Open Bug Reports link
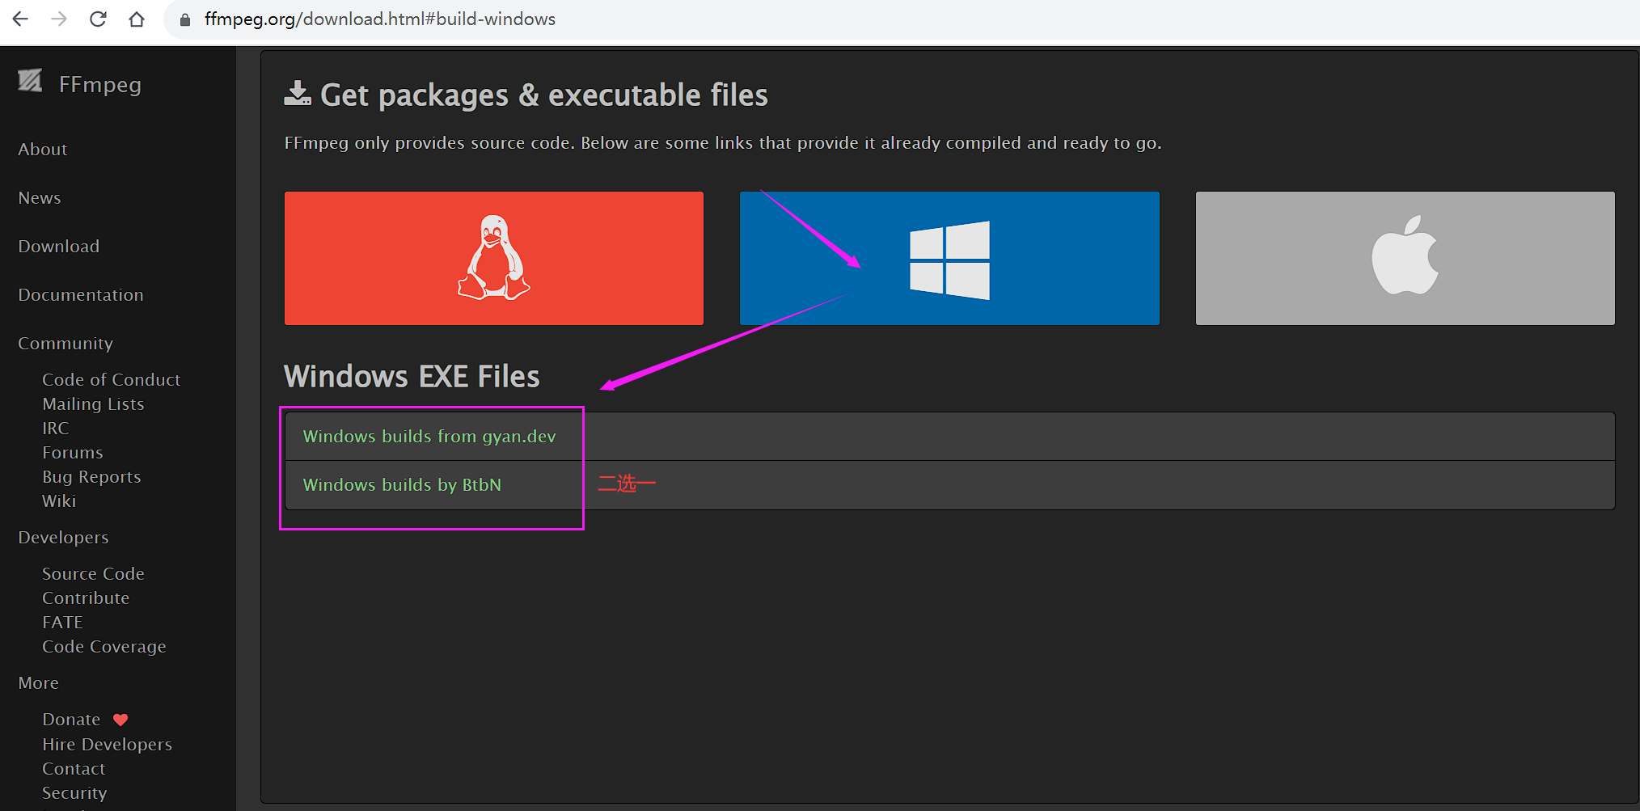 coord(91,477)
